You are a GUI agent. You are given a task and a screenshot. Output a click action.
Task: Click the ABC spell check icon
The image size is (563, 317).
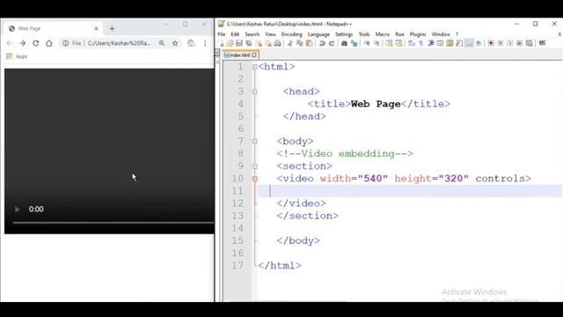click(x=542, y=43)
